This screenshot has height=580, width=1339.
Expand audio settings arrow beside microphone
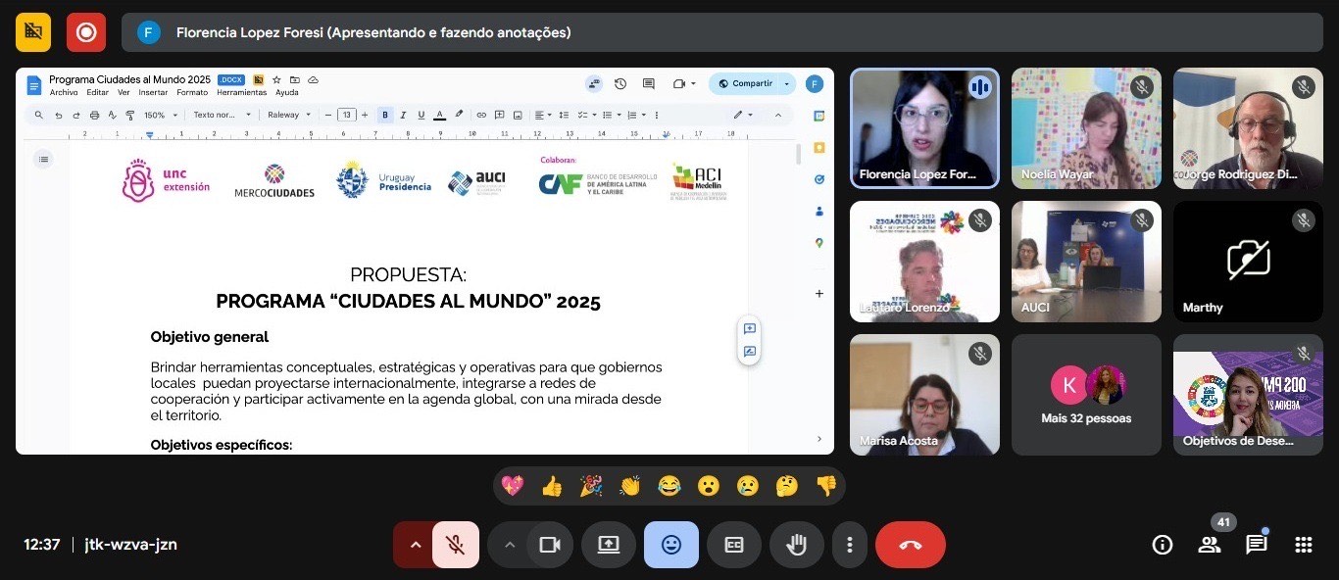coord(415,545)
